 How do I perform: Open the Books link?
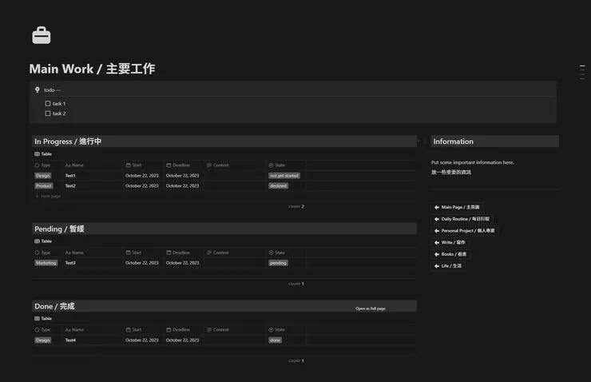click(x=450, y=254)
